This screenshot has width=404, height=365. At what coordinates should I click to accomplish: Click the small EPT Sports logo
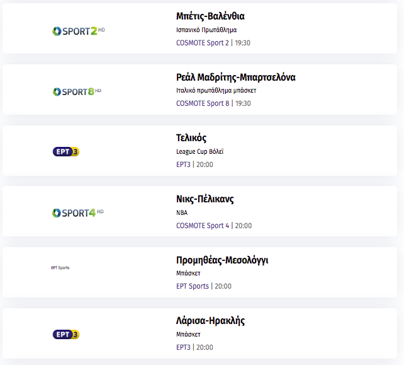[60, 268]
